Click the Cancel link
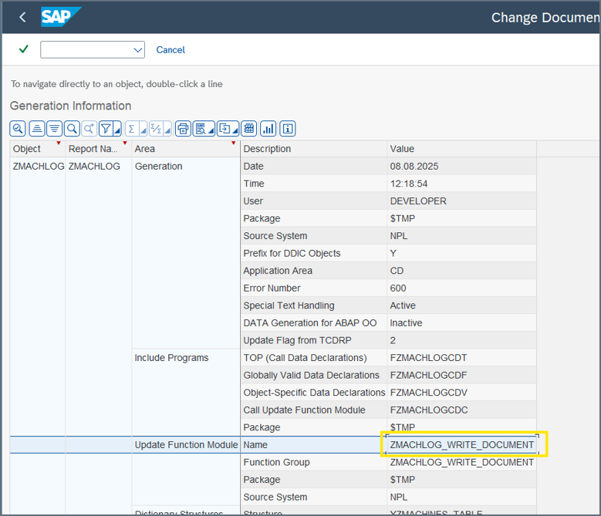The height and width of the screenshot is (516, 601). (x=171, y=50)
